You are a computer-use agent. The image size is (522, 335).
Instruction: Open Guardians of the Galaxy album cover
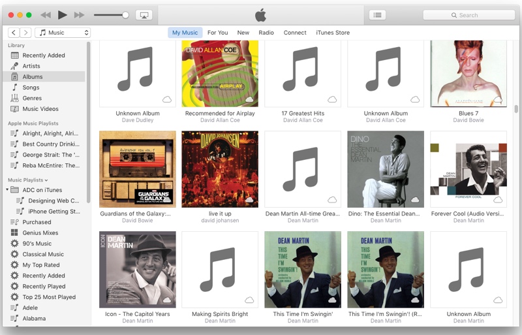pyautogui.click(x=137, y=169)
